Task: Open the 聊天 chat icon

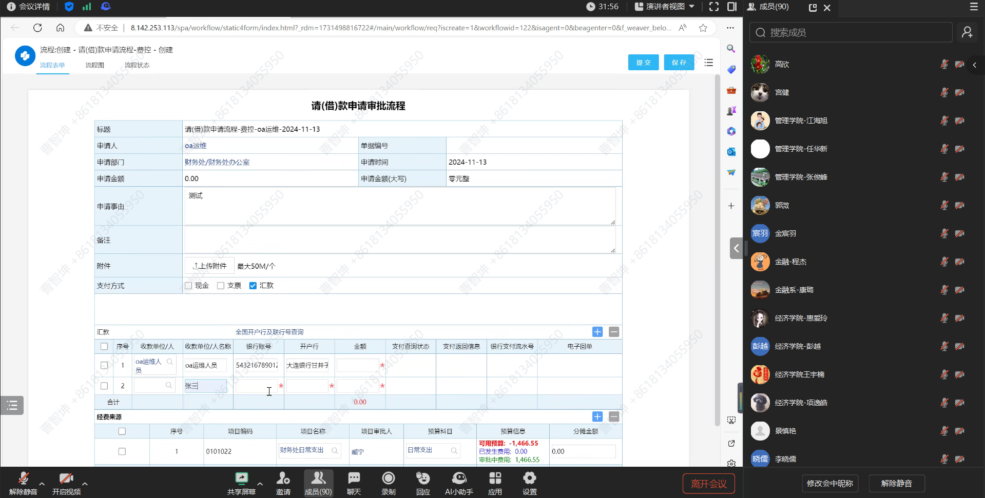Action: coord(354,479)
